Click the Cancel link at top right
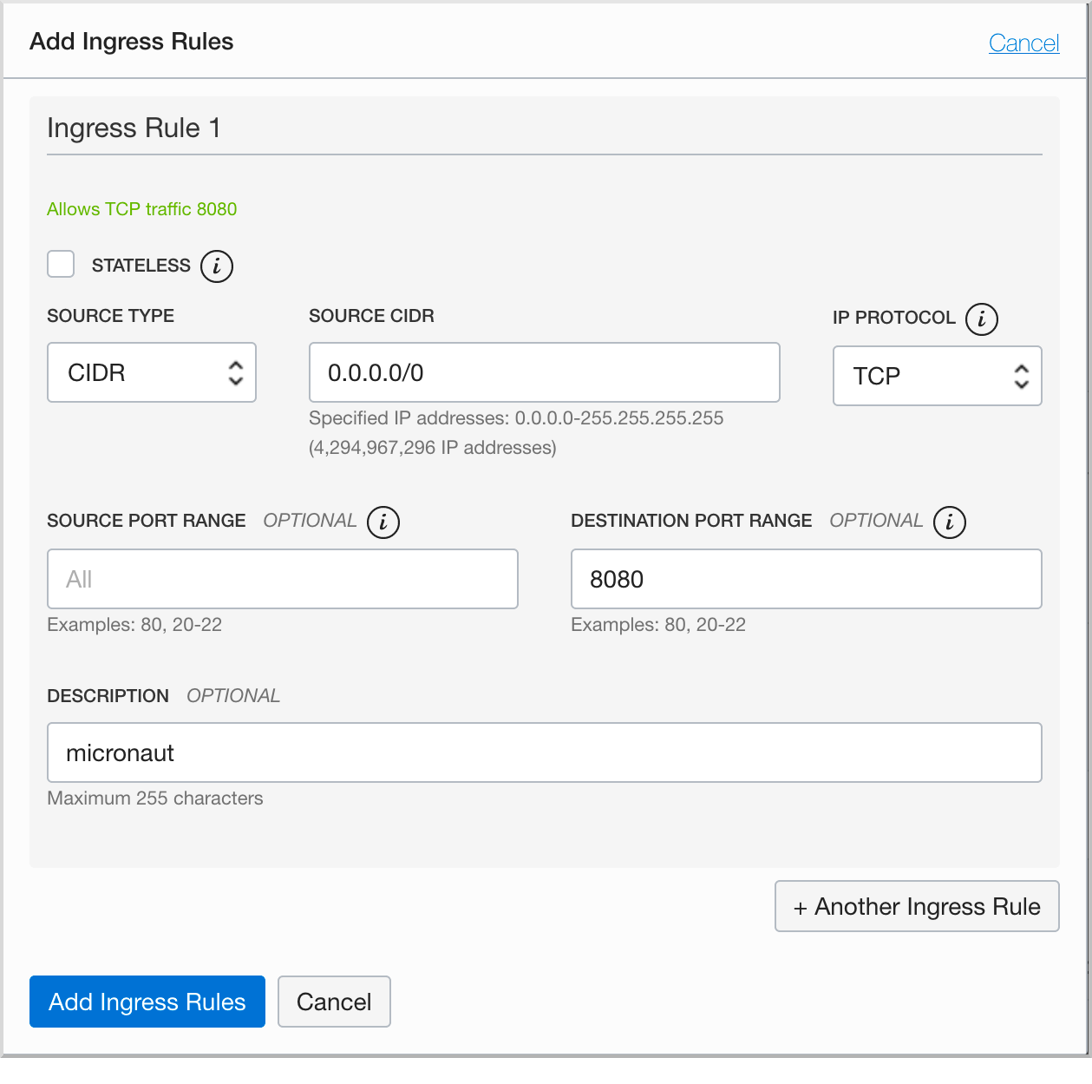 point(1023,43)
